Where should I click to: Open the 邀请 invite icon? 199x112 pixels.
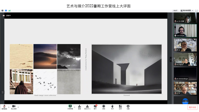pyautogui.click(x=80, y=107)
